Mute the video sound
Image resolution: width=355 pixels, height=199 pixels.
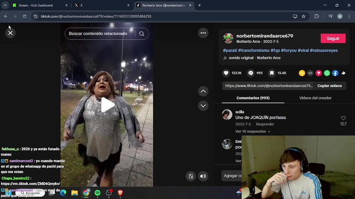point(203,176)
